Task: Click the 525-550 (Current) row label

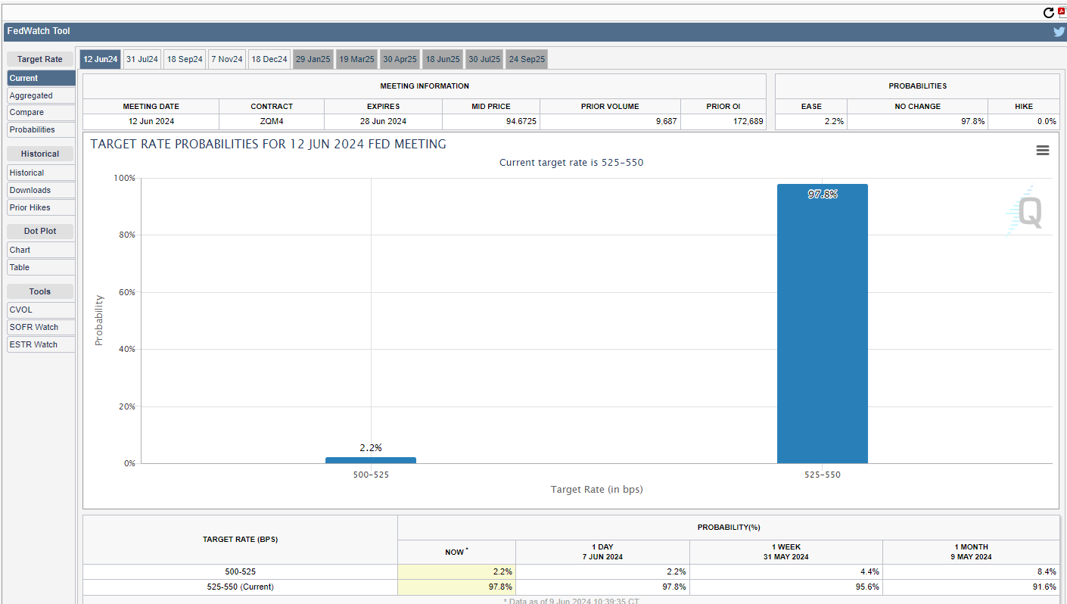Action: point(240,587)
